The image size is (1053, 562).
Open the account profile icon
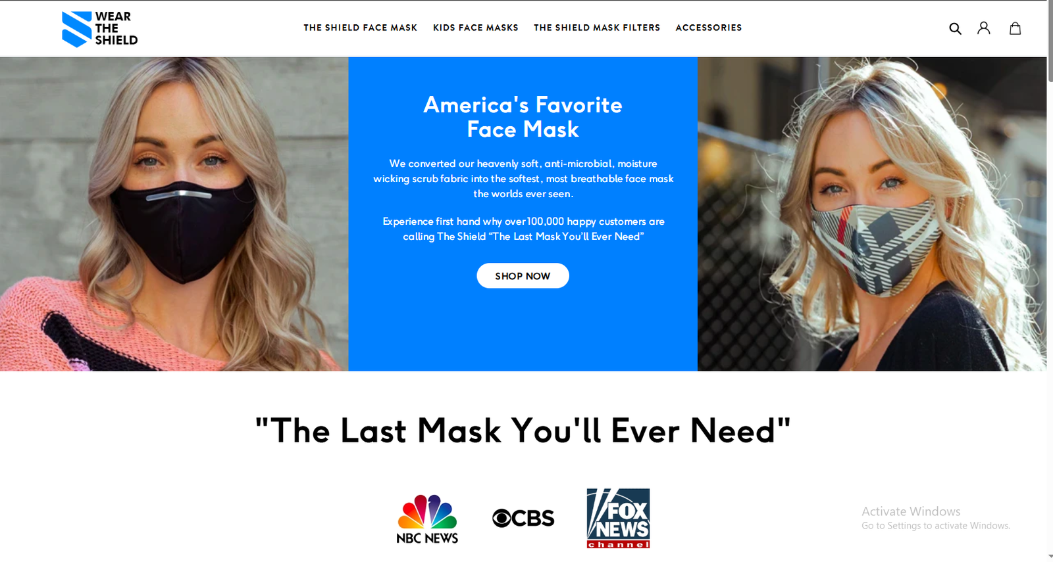click(984, 28)
